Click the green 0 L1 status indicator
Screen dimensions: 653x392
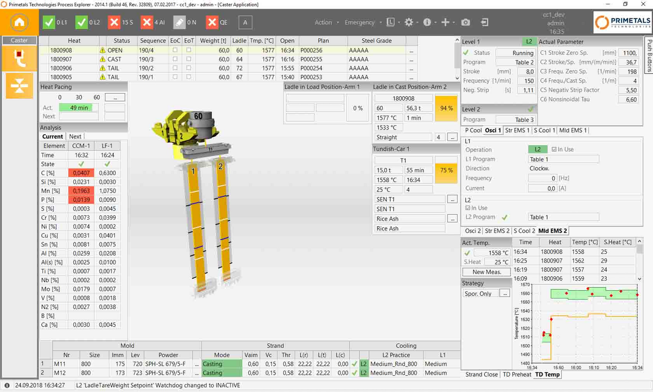coord(56,22)
